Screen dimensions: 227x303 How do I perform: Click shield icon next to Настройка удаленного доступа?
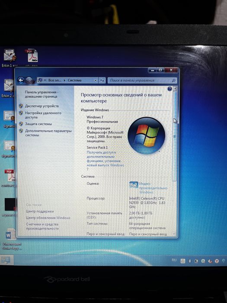(x=21, y=113)
